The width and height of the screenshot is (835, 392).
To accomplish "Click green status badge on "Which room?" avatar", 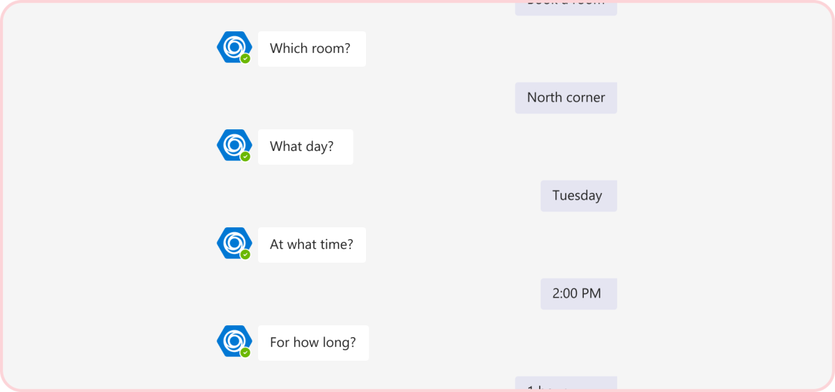I will pos(245,59).
